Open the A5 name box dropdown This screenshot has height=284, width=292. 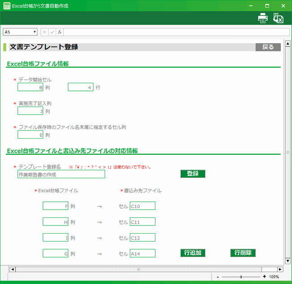pyautogui.click(x=35, y=32)
